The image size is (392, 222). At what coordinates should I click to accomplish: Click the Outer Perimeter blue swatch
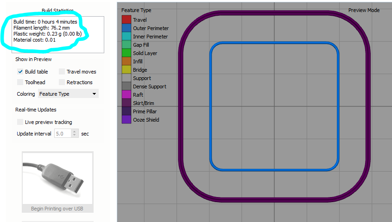(126, 28)
